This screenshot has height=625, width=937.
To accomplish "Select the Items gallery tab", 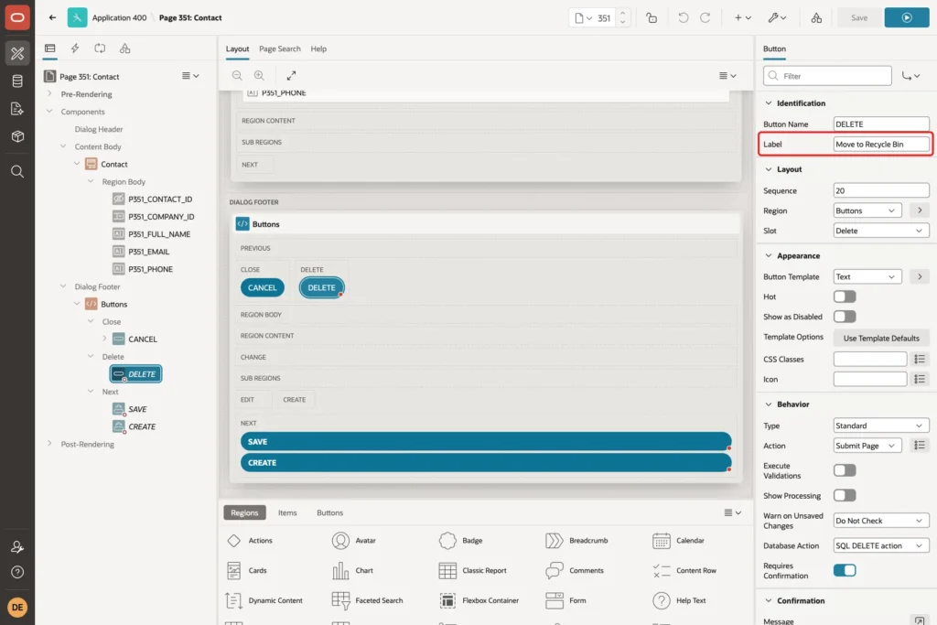I will pos(287,512).
